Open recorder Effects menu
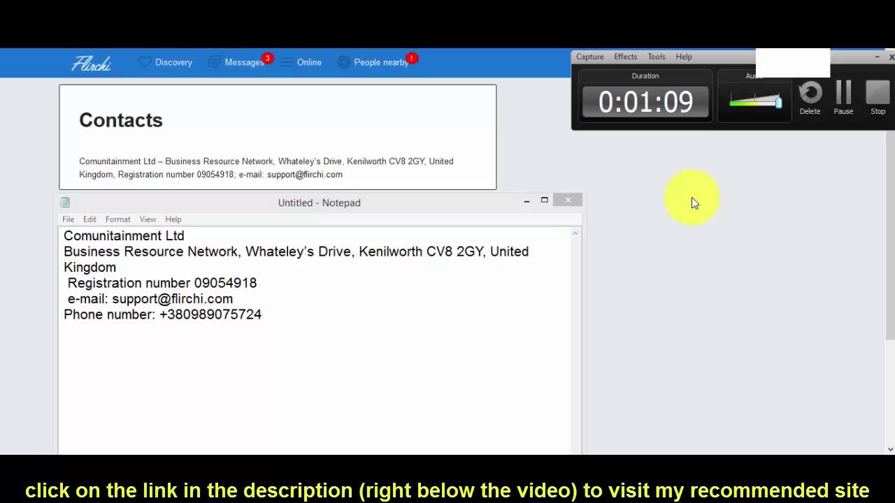895x503 pixels. tap(625, 57)
